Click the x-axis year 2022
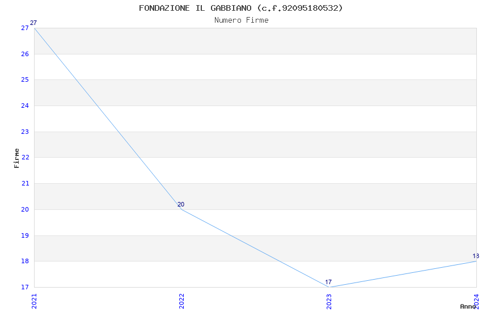This screenshot has width=482, height=312. (x=181, y=301)
